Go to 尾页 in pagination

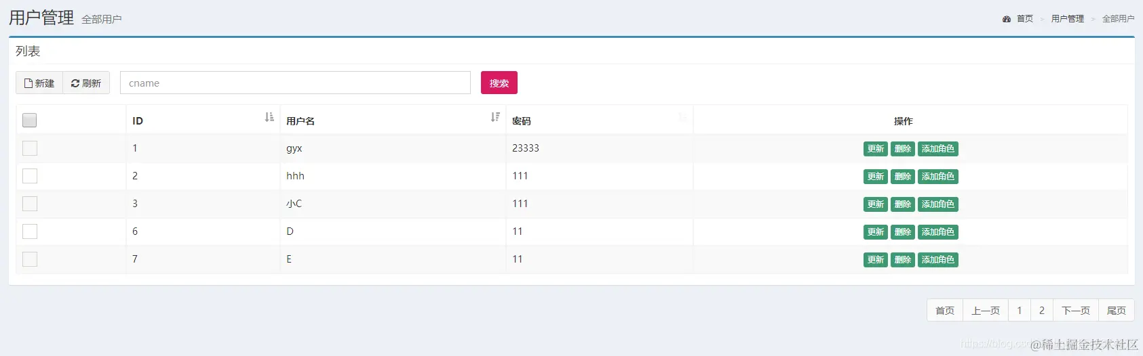coord(1117,311)
